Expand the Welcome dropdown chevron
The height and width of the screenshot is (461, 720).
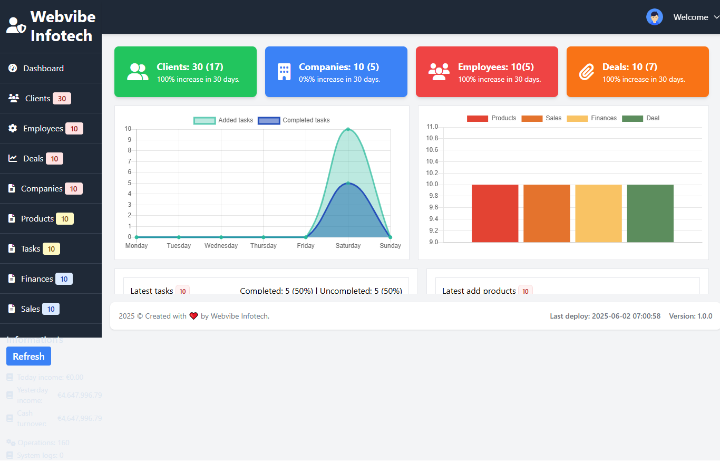(x=716, y=17)
